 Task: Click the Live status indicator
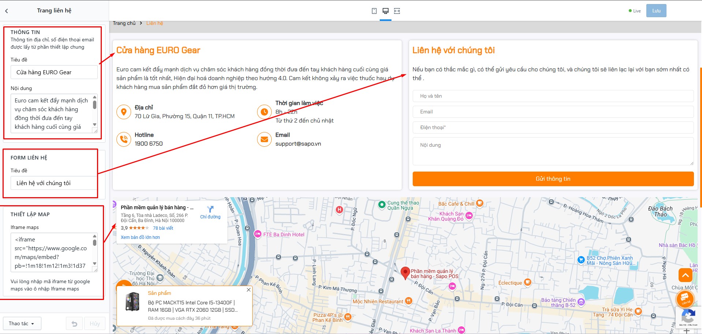pos(635,11)
